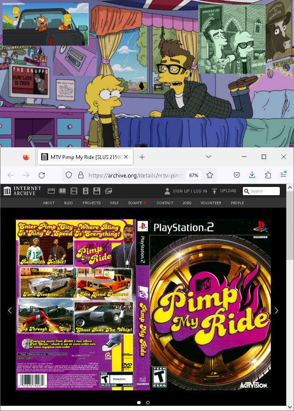
Task: Open the Web archive icon in Internet Archive bar
Action: [x=51, y=191]
